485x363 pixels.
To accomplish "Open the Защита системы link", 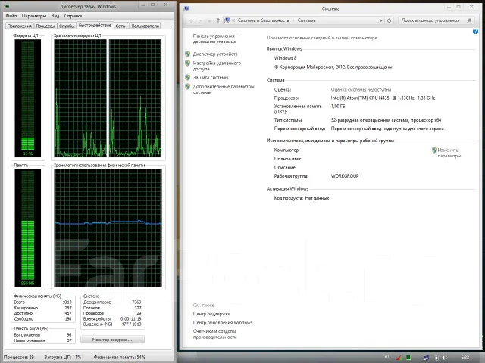I will click(211, 77).
